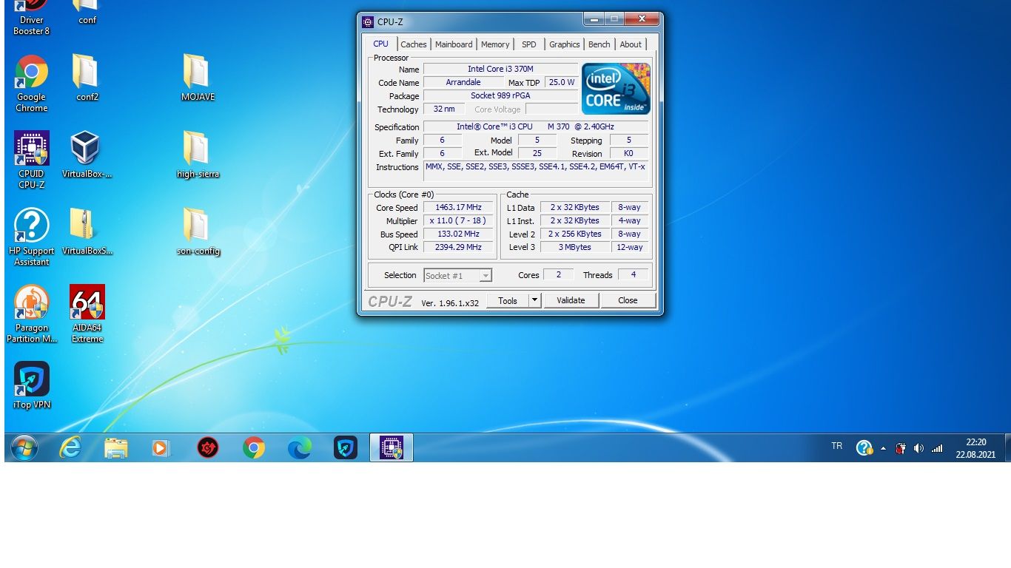Open the About tab

(631, 44)
